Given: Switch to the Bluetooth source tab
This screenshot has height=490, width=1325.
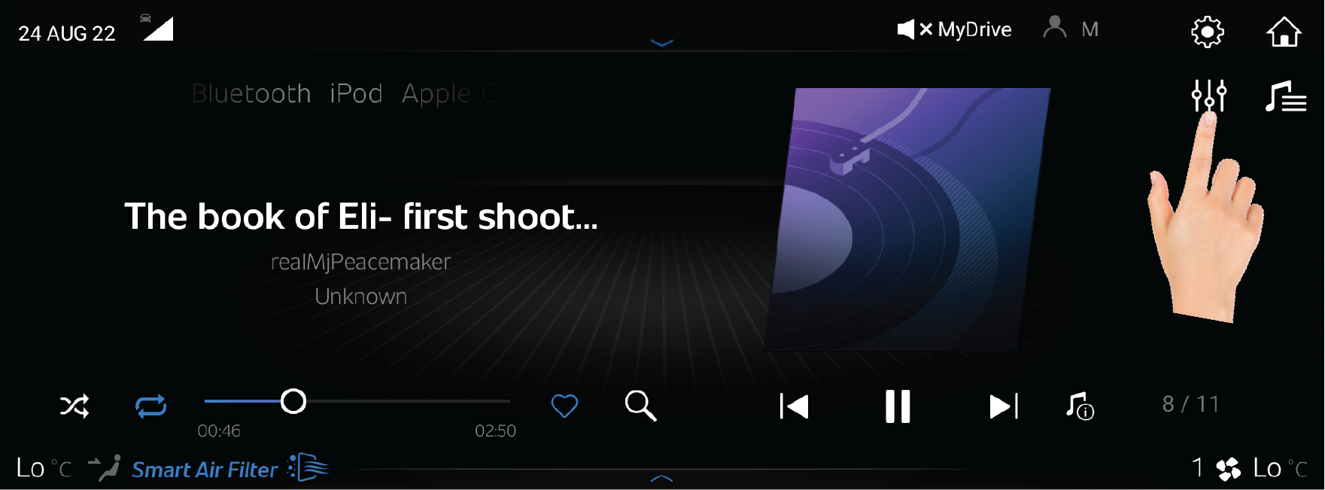Looking at the screenshot, I should [x=251, y=93].
